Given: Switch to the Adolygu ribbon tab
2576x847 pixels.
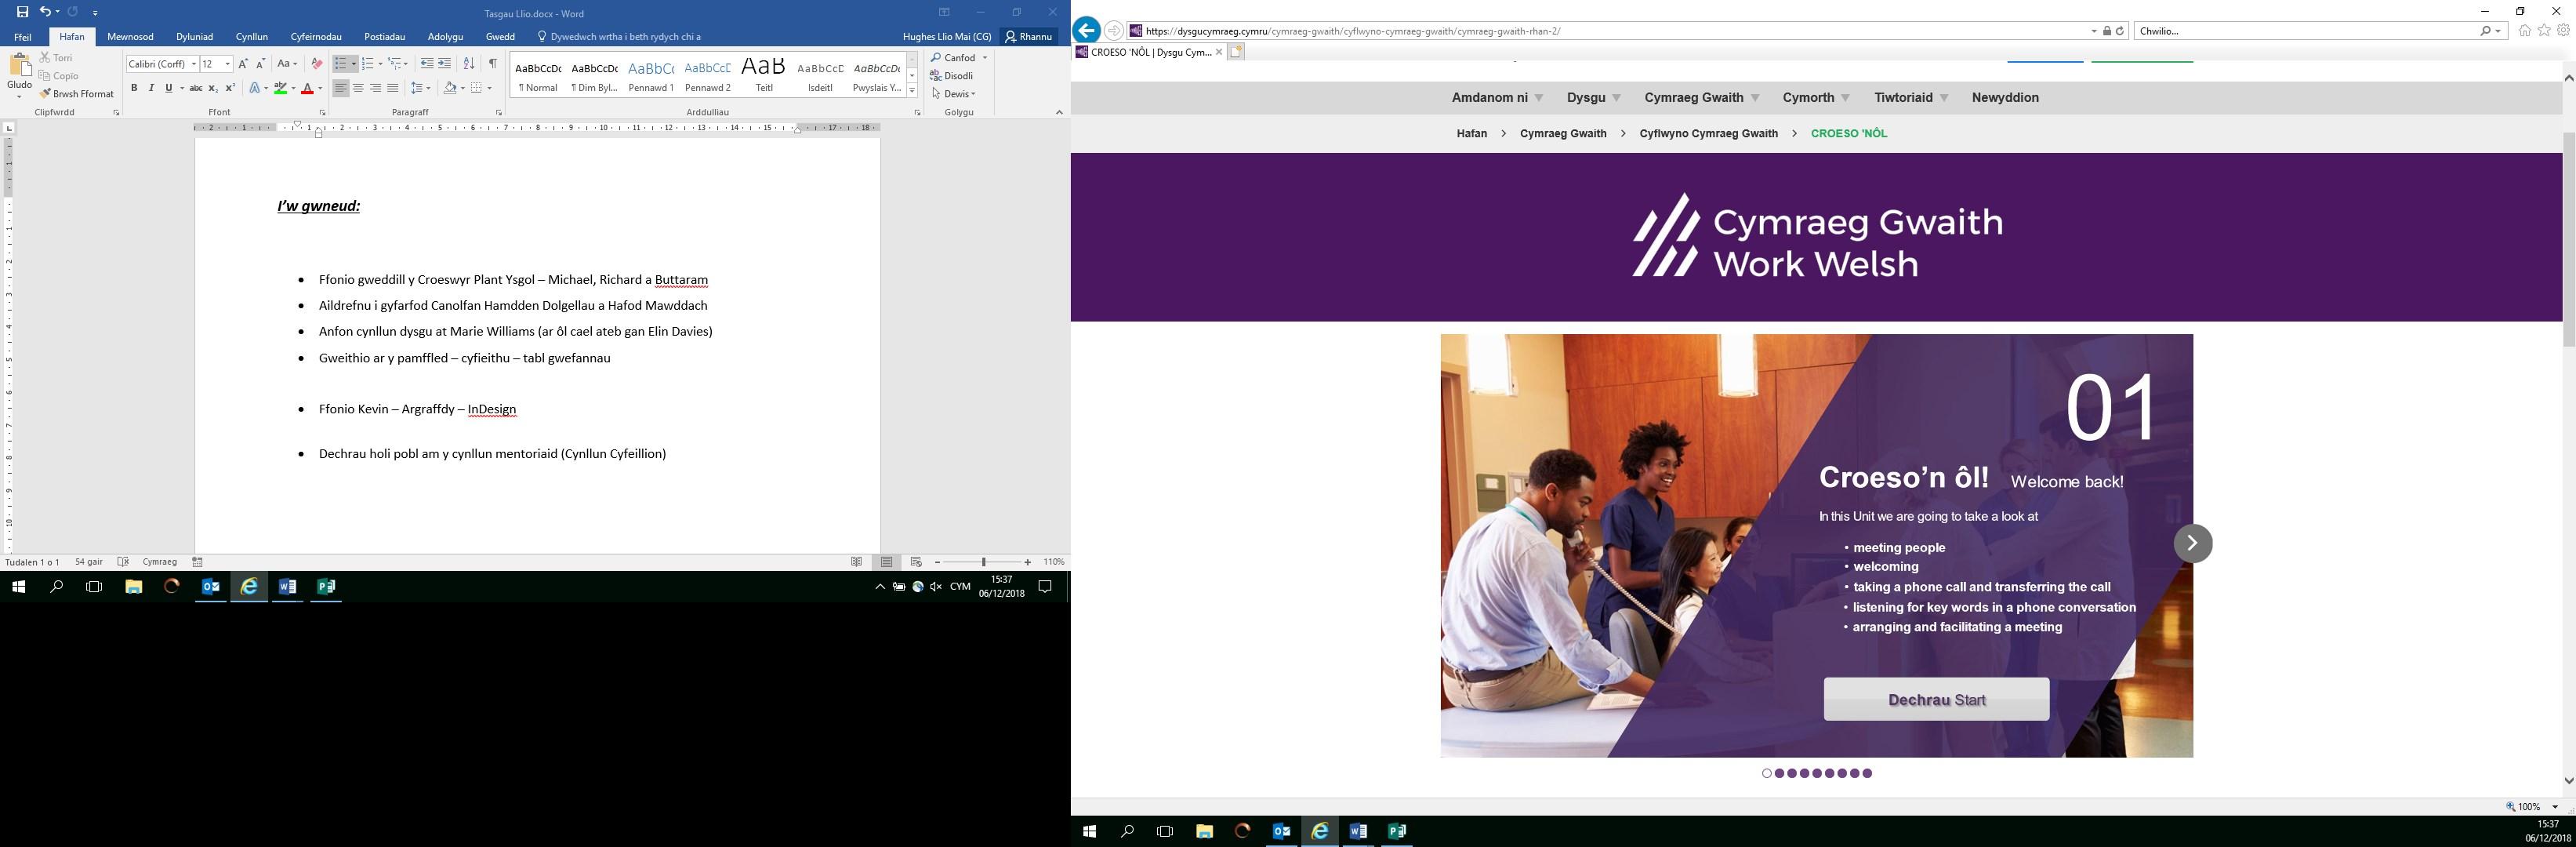Looking at the screenshot, I should [445, 37].
